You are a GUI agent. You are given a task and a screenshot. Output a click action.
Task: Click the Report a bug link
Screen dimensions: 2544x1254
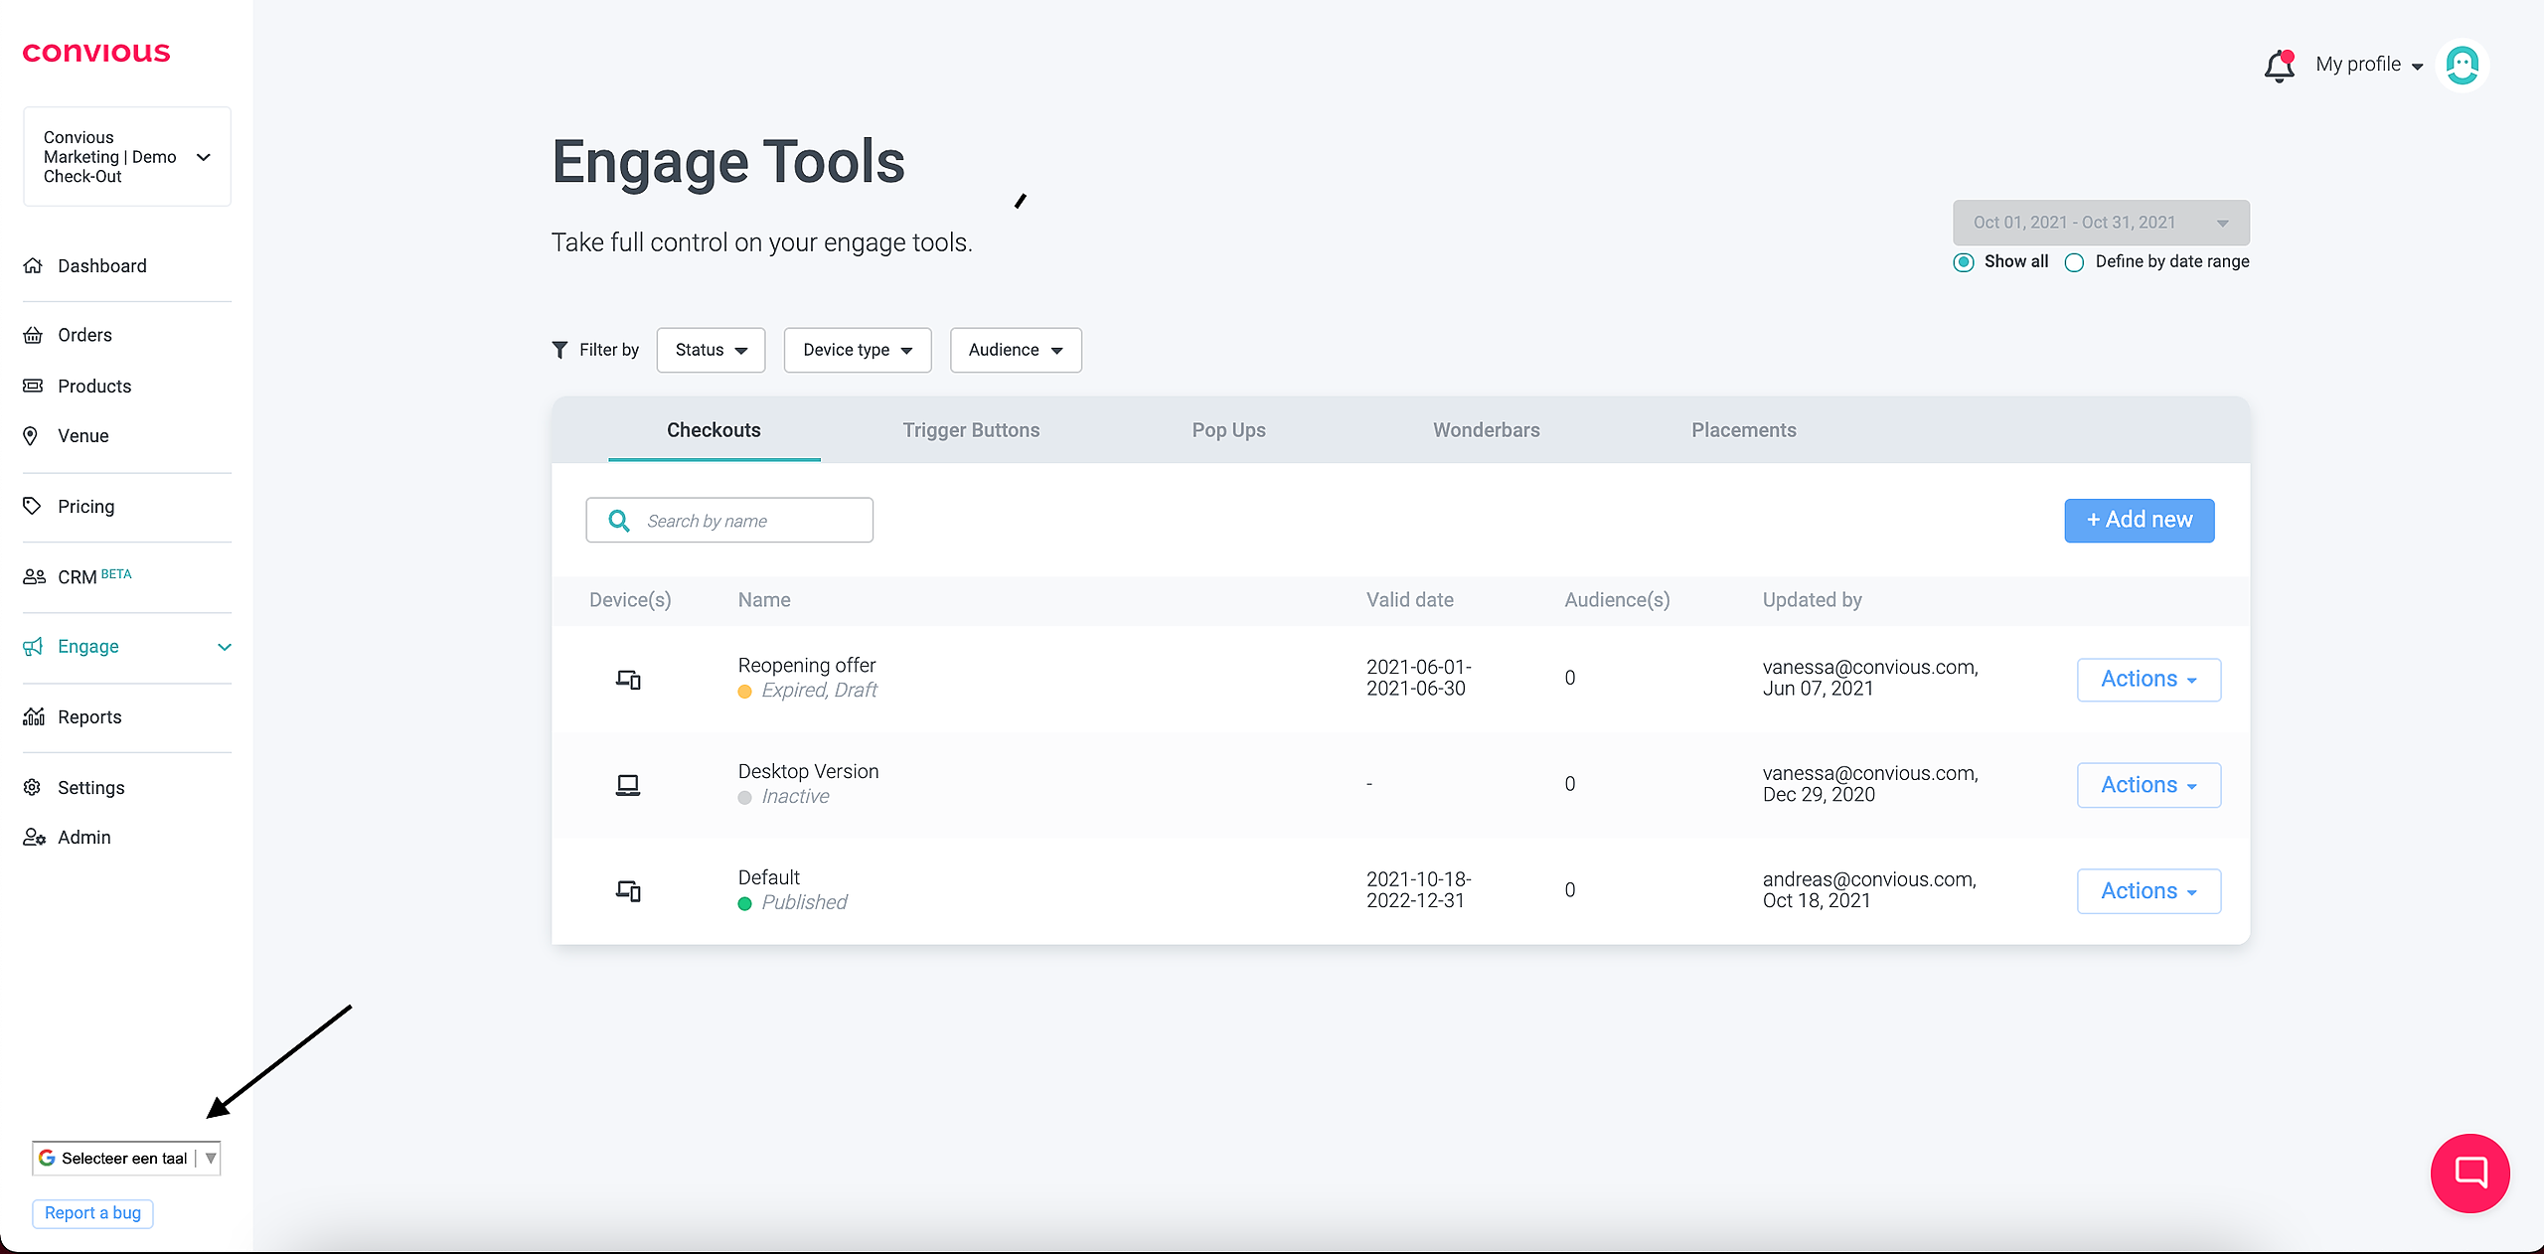click(92, 1212)
